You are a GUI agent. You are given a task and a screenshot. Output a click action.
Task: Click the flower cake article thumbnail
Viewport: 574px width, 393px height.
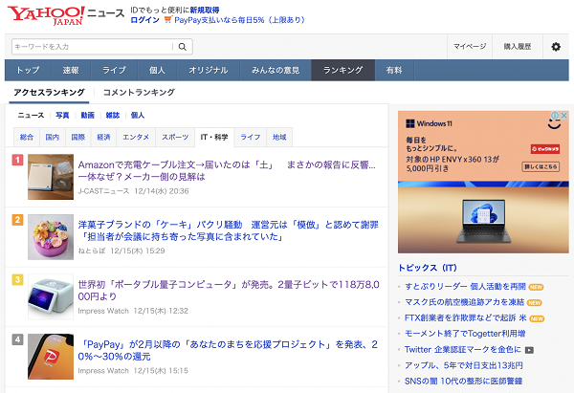tap(51, 237)
